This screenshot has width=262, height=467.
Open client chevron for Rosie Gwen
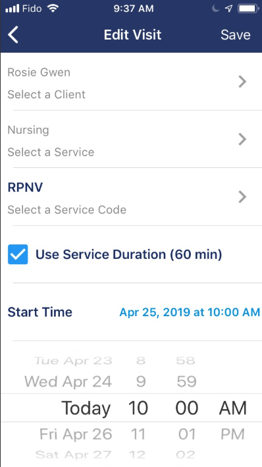point(243,81)
